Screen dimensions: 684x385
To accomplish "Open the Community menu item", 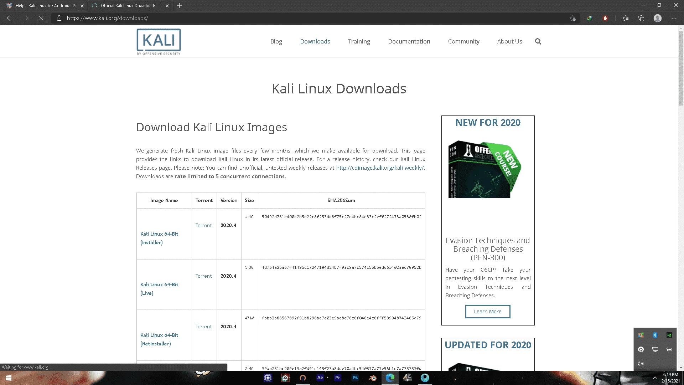I will pyautogui.click(x=463, y=41).
